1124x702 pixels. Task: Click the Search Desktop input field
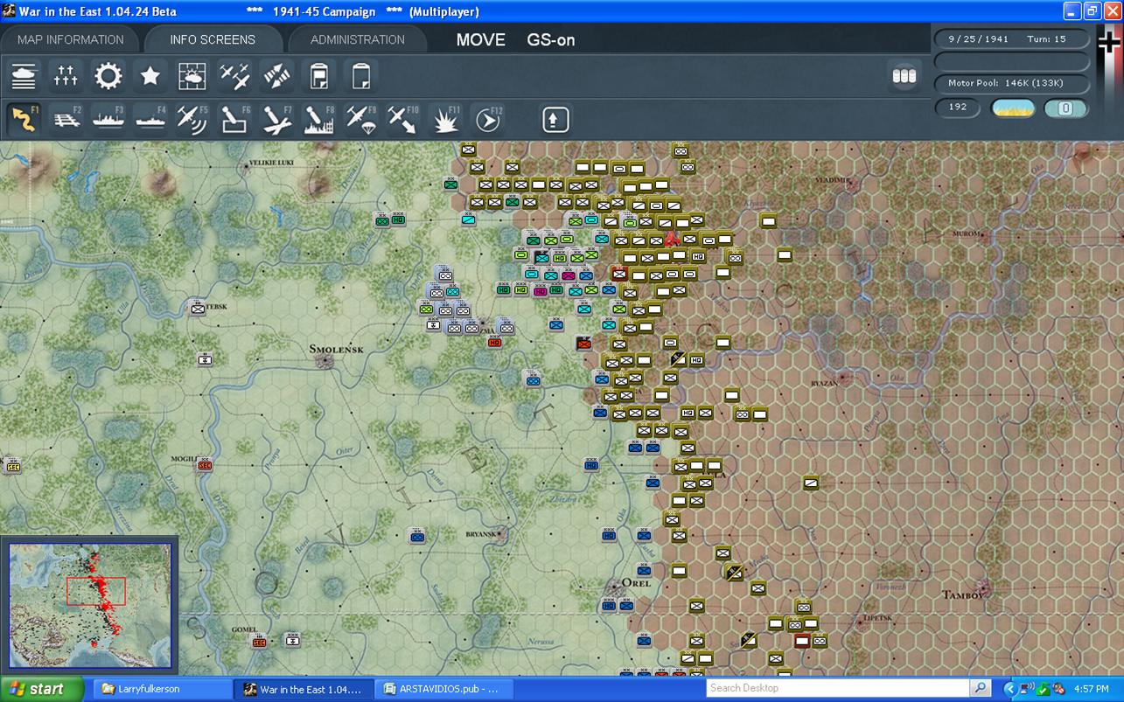click(838, 688)
